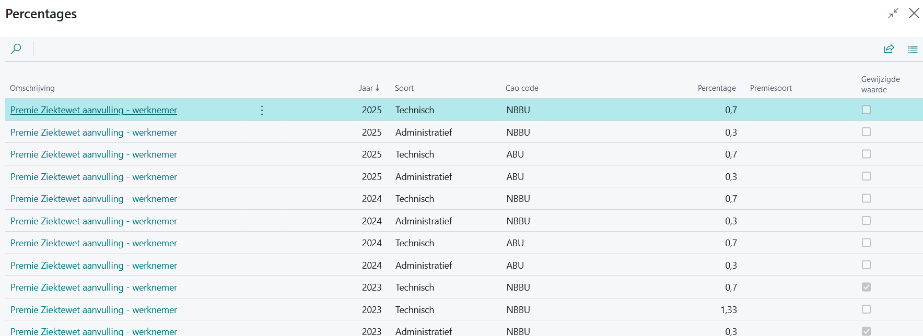Toggle checkbox for 2024 Technisch ABU row
The height and width of the screenshot is (336, 923).
pyautogui.click(x=866, y=243)
